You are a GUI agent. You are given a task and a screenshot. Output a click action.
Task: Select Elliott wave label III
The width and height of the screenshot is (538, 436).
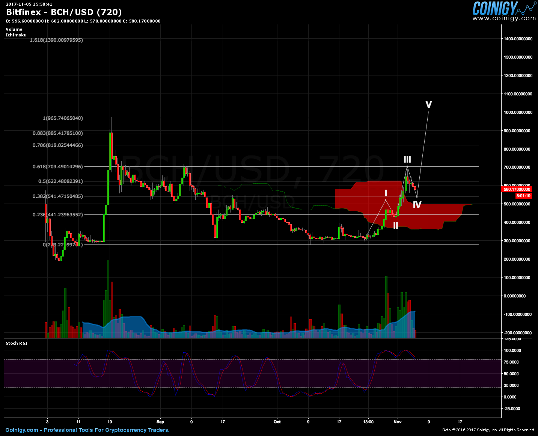407,159
